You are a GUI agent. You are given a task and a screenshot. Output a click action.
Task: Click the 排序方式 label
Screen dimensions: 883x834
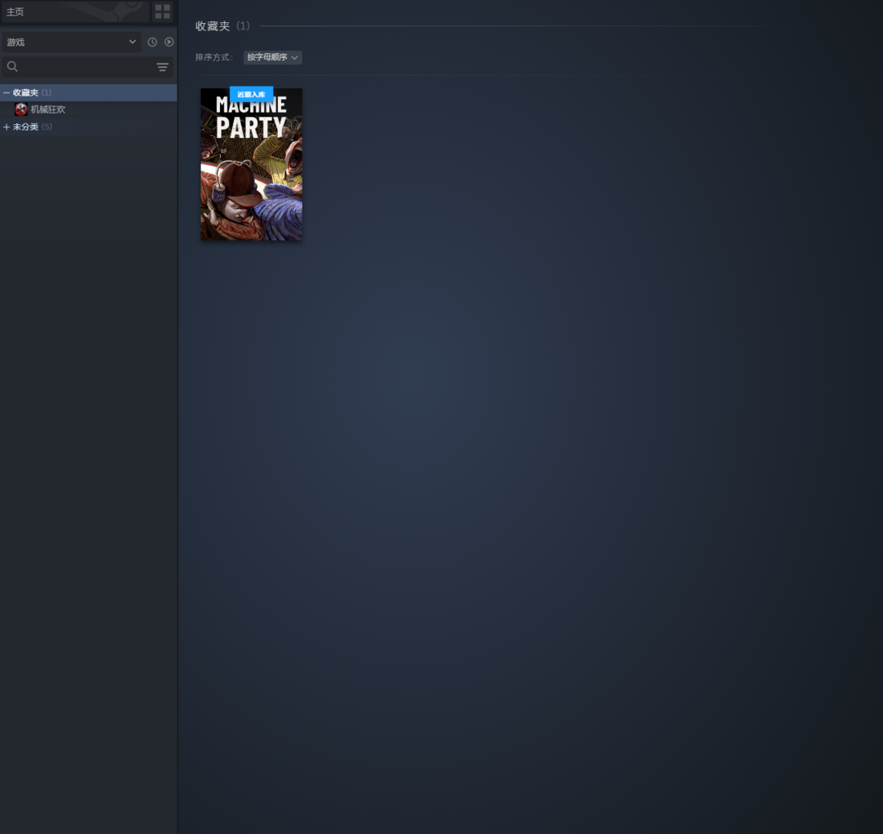tap(214, 57)
